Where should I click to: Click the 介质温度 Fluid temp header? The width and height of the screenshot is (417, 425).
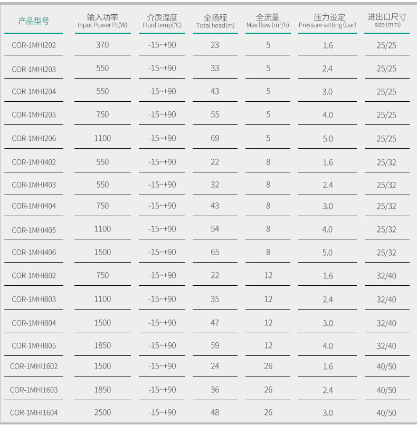(162, 21)
